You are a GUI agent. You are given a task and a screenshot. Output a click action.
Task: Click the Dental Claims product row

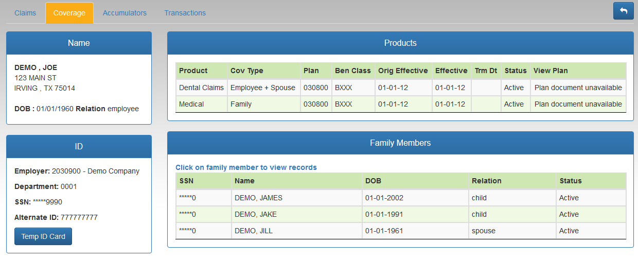pyautogui.click(x=401, y=88)
